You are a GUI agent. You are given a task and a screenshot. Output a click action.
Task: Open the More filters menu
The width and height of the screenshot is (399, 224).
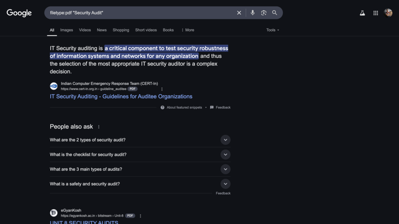tap(188, 30)
